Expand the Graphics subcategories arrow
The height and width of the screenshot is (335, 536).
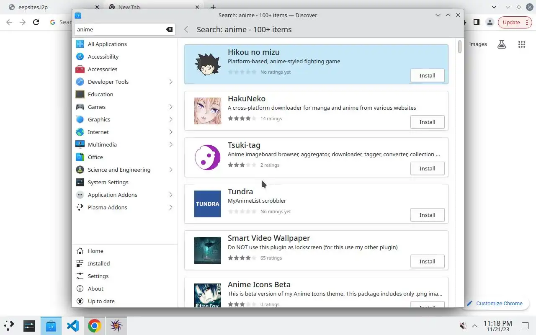[171, 119]
